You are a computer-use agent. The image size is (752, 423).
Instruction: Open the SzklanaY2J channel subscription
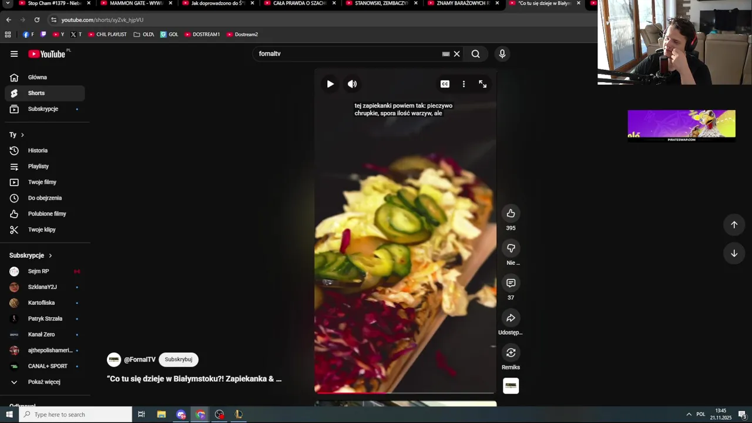pos(45,287)
